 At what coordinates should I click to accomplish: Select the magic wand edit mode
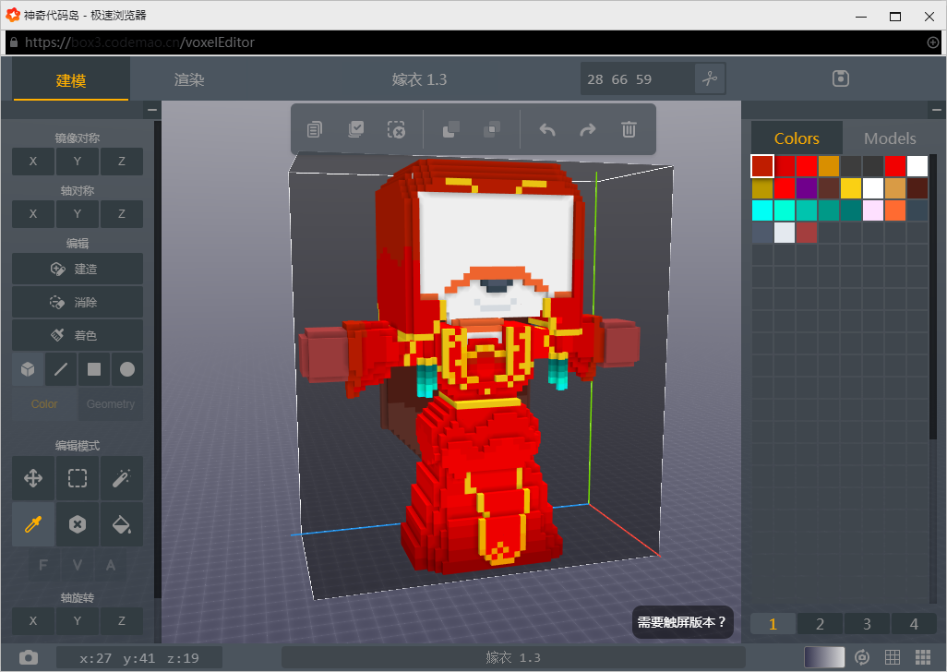pos(122,479)
